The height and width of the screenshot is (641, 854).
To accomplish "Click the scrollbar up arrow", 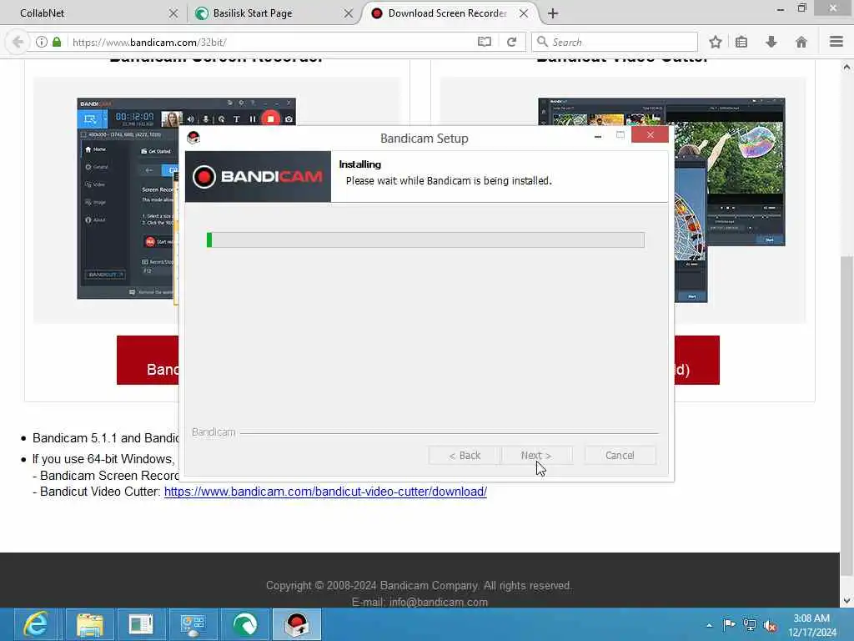I will pyautogui.click(x=846, y=67).
